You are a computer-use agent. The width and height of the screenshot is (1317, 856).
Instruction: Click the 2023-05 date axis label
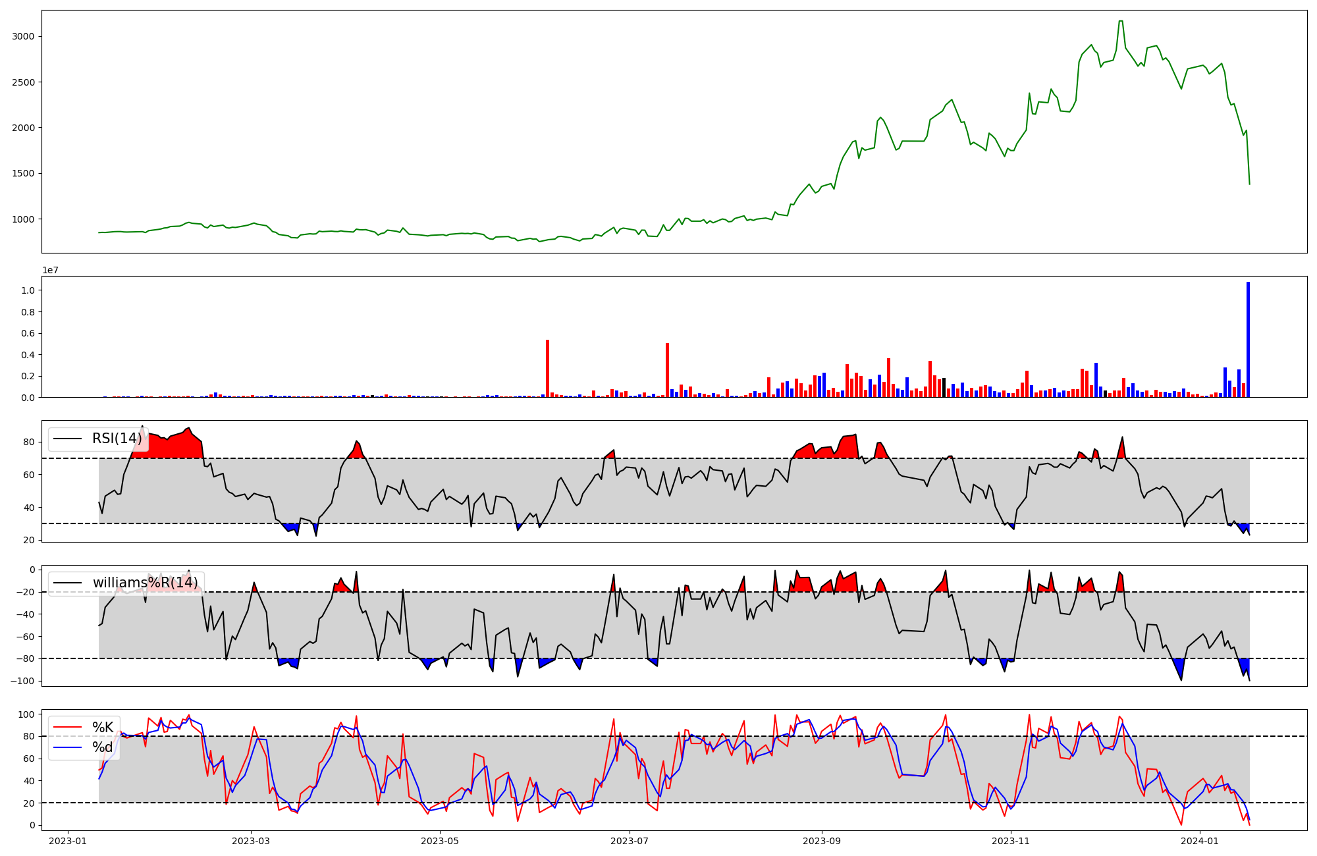point(439,841)
